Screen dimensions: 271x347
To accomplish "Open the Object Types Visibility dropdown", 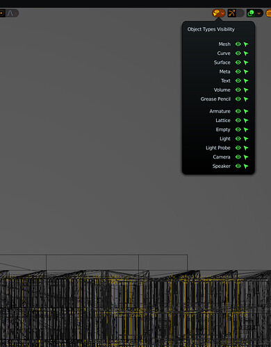I will [x=218, y=13].
